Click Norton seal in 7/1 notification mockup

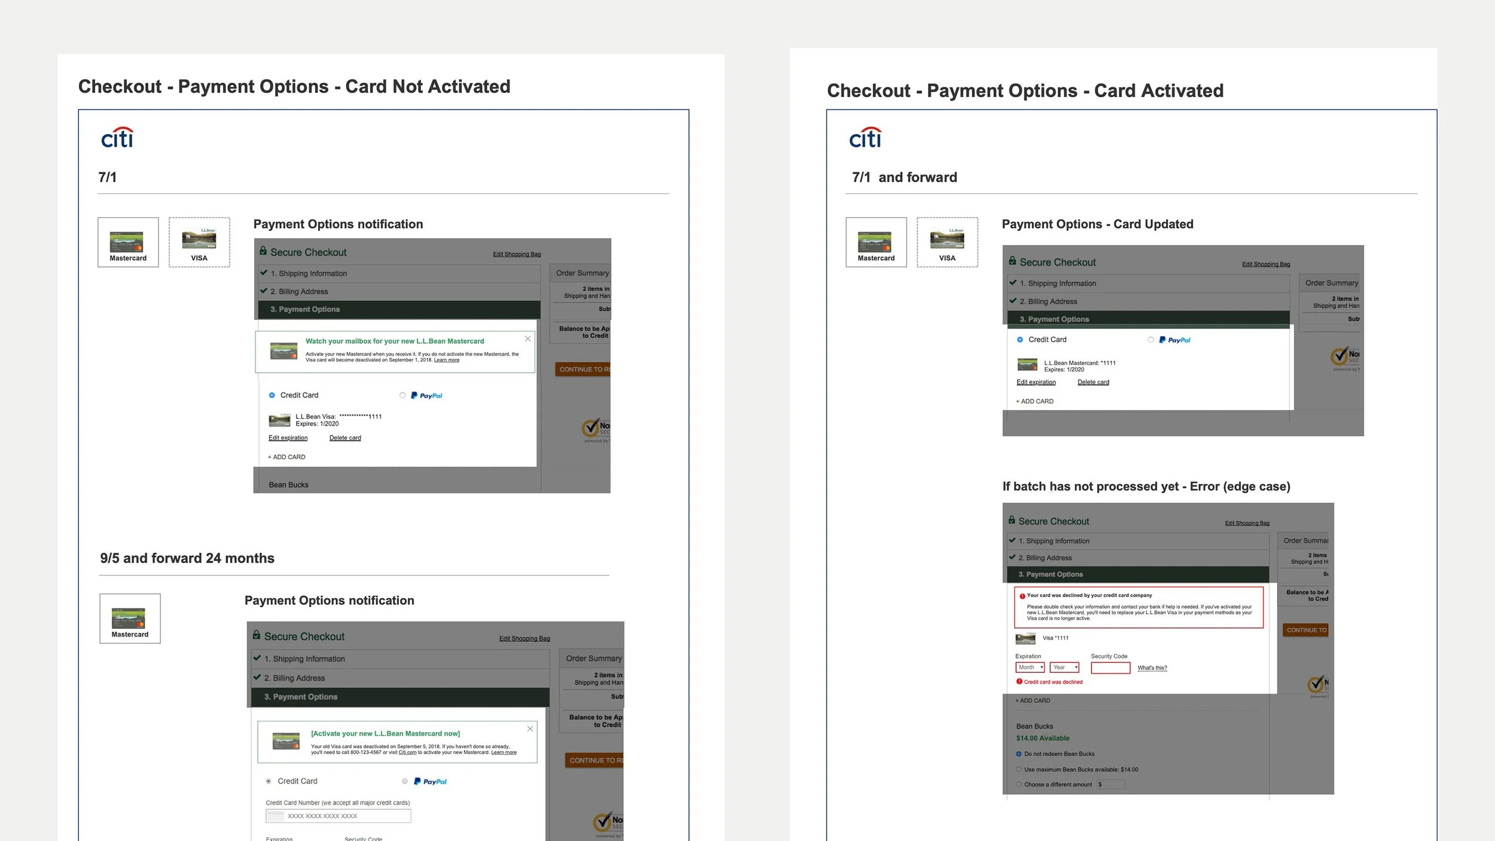[596, 429]
